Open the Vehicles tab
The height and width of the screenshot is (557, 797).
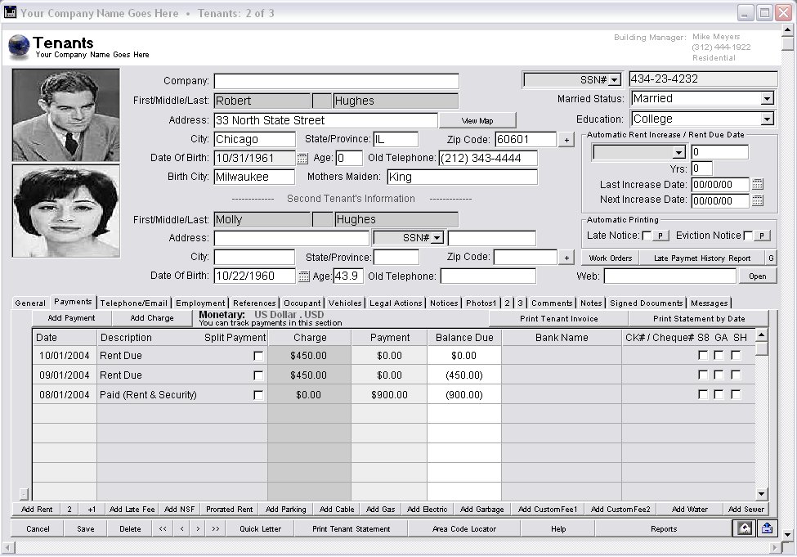(345, 303)
